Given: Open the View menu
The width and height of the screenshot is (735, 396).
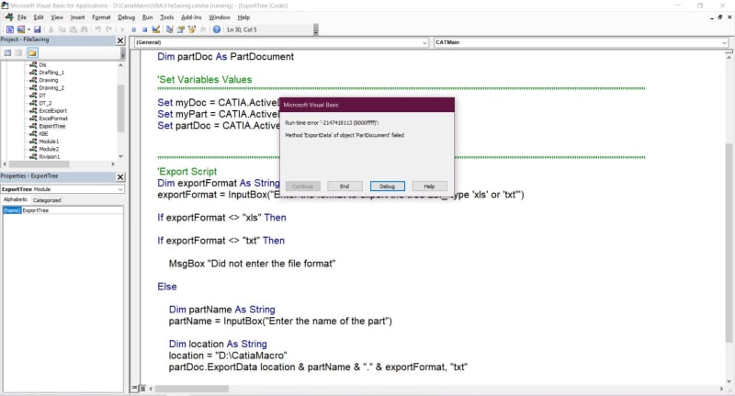Looking at the screenshot, I should (57, 17).
